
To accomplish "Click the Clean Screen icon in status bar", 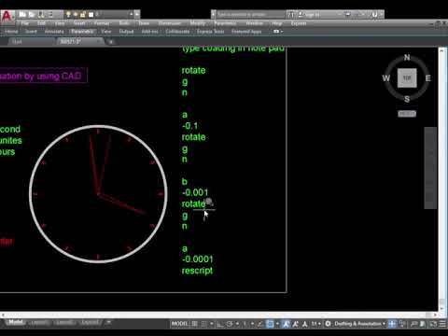I will pos(433,324).
